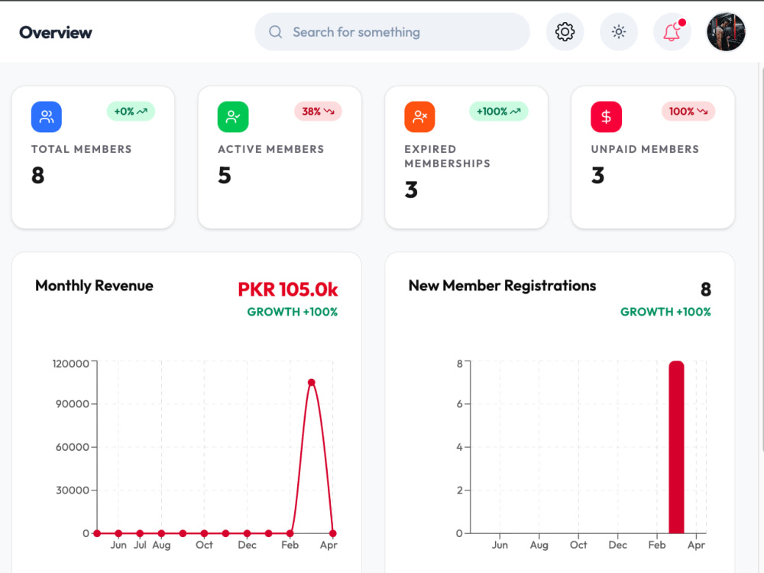Click the green Active Members icon
The width and height of the screenshot is (764, 573).
point(233,117)
